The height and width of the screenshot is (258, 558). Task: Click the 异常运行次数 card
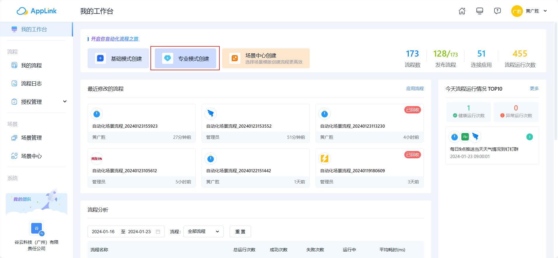[516, 112]
